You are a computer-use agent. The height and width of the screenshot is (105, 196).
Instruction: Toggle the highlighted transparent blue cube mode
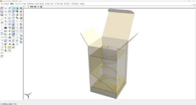point(13,34)
